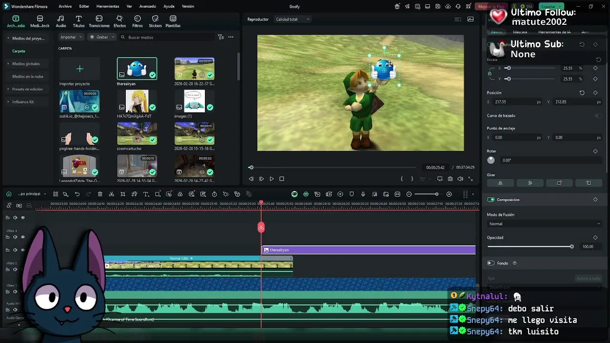610x343 pixels.
Task: Expand player to fullscreen
Action: 470,179
